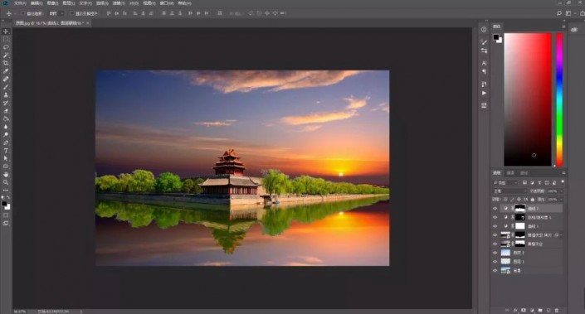Hide the 图层 1 layer
This screenshot has width=585, height=314.
click(495, 262)
